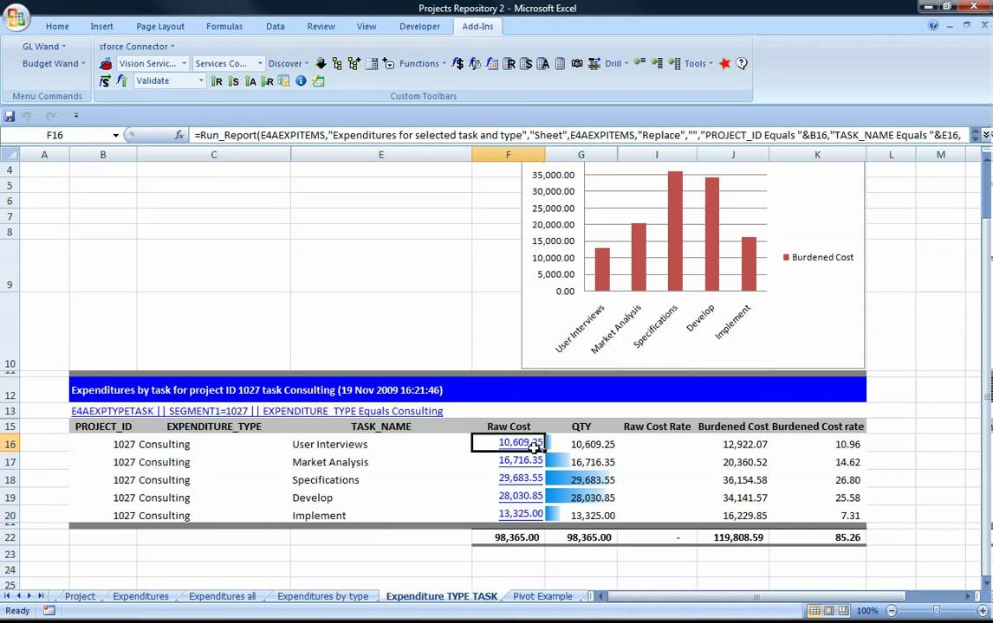Click the hierarchy tree with plus icon
Image resolution: width=993 pixels, height=623 pixels.
(354, 63)
